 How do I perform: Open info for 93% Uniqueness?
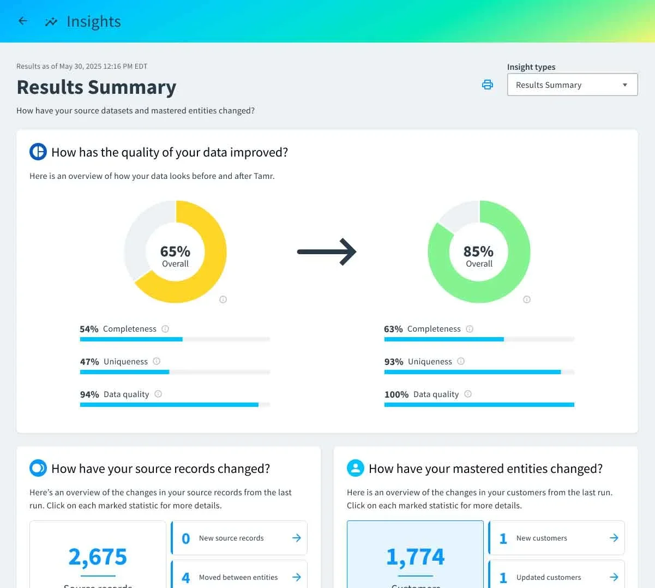(x=461, y=361)
